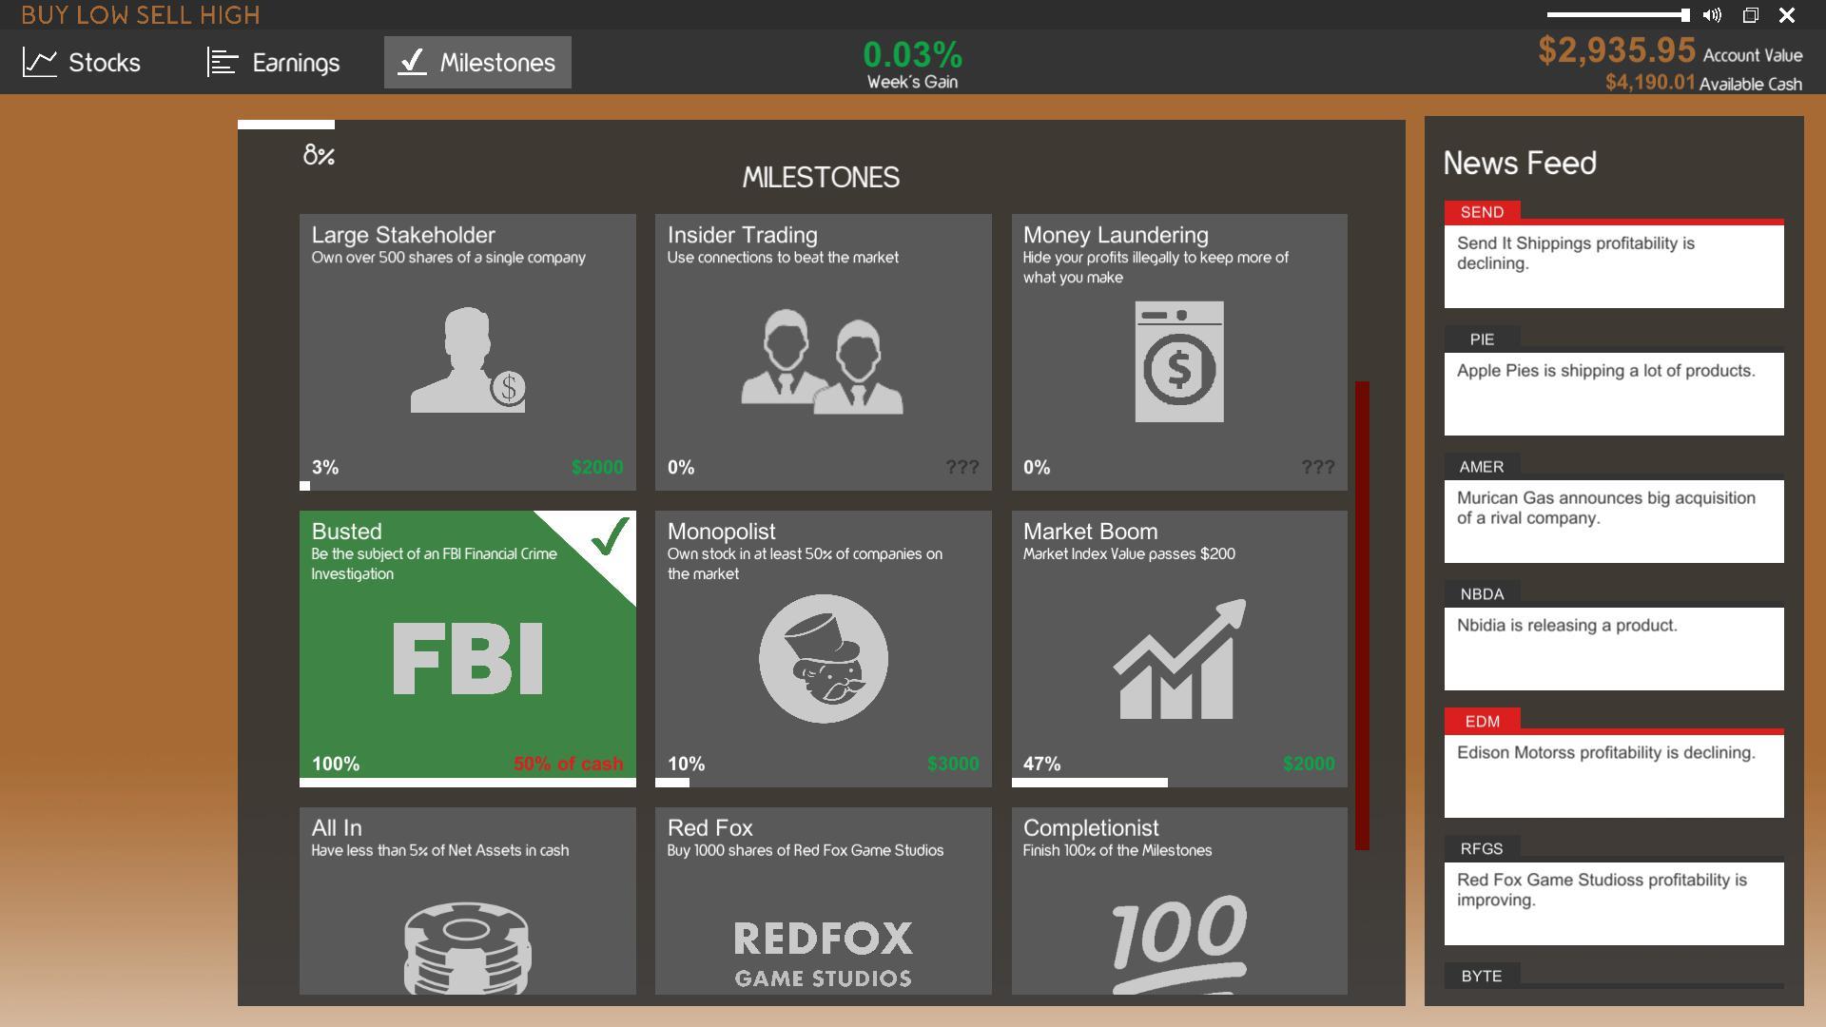This screenshot has width=1826, height=1027.
Task: Click the Large Stakeholder person icon
Action: click(467, 359)
